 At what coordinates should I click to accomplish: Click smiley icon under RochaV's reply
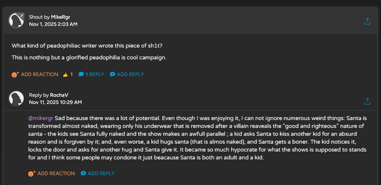pyautogui.click(x=32, y=174)
